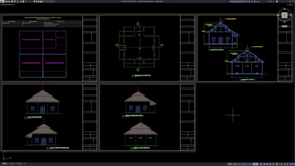The width and height of the screenshot is (295, 166).
Task: Open status bar customization menu icon
Action: click(293, 164)
